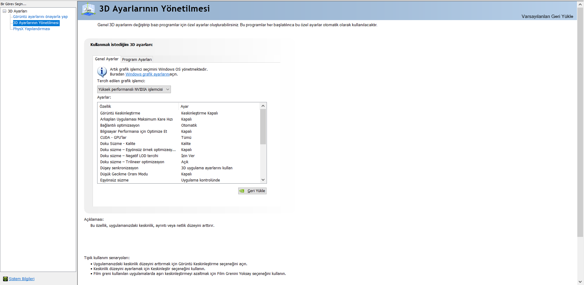
Task: Click İzin Ver value
Action: [x=188, y=156]
